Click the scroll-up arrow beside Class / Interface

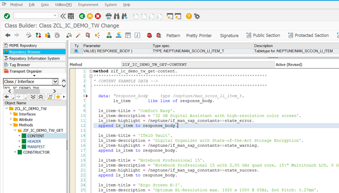[x=64, y=81]
